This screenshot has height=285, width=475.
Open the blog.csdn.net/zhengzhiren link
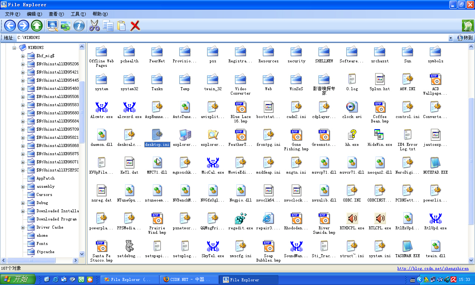pyautogui.click(x=433, y=268)
